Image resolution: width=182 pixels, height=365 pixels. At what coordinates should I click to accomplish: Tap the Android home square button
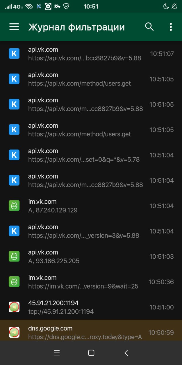click(x=91, y=353)
